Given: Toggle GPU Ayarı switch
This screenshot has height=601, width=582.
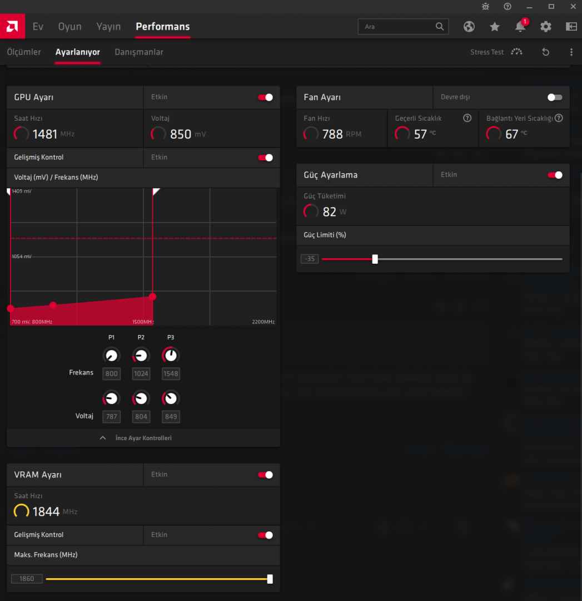Looking at the screenshot, I should [x=265, y=97].
